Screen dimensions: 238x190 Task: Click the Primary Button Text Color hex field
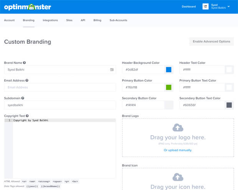click(202, 87)
